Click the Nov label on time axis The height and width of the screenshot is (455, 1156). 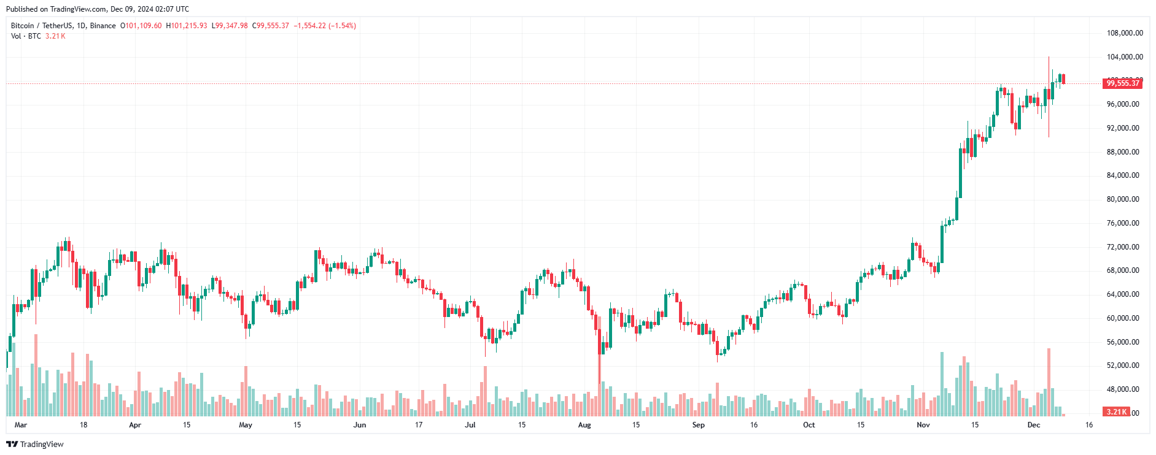pos(923,425)
